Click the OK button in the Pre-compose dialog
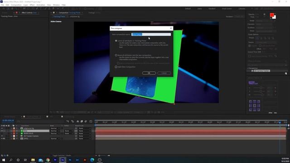Image resolution: width=290 pixels, height=163 pixels. [x=149, y=73]
